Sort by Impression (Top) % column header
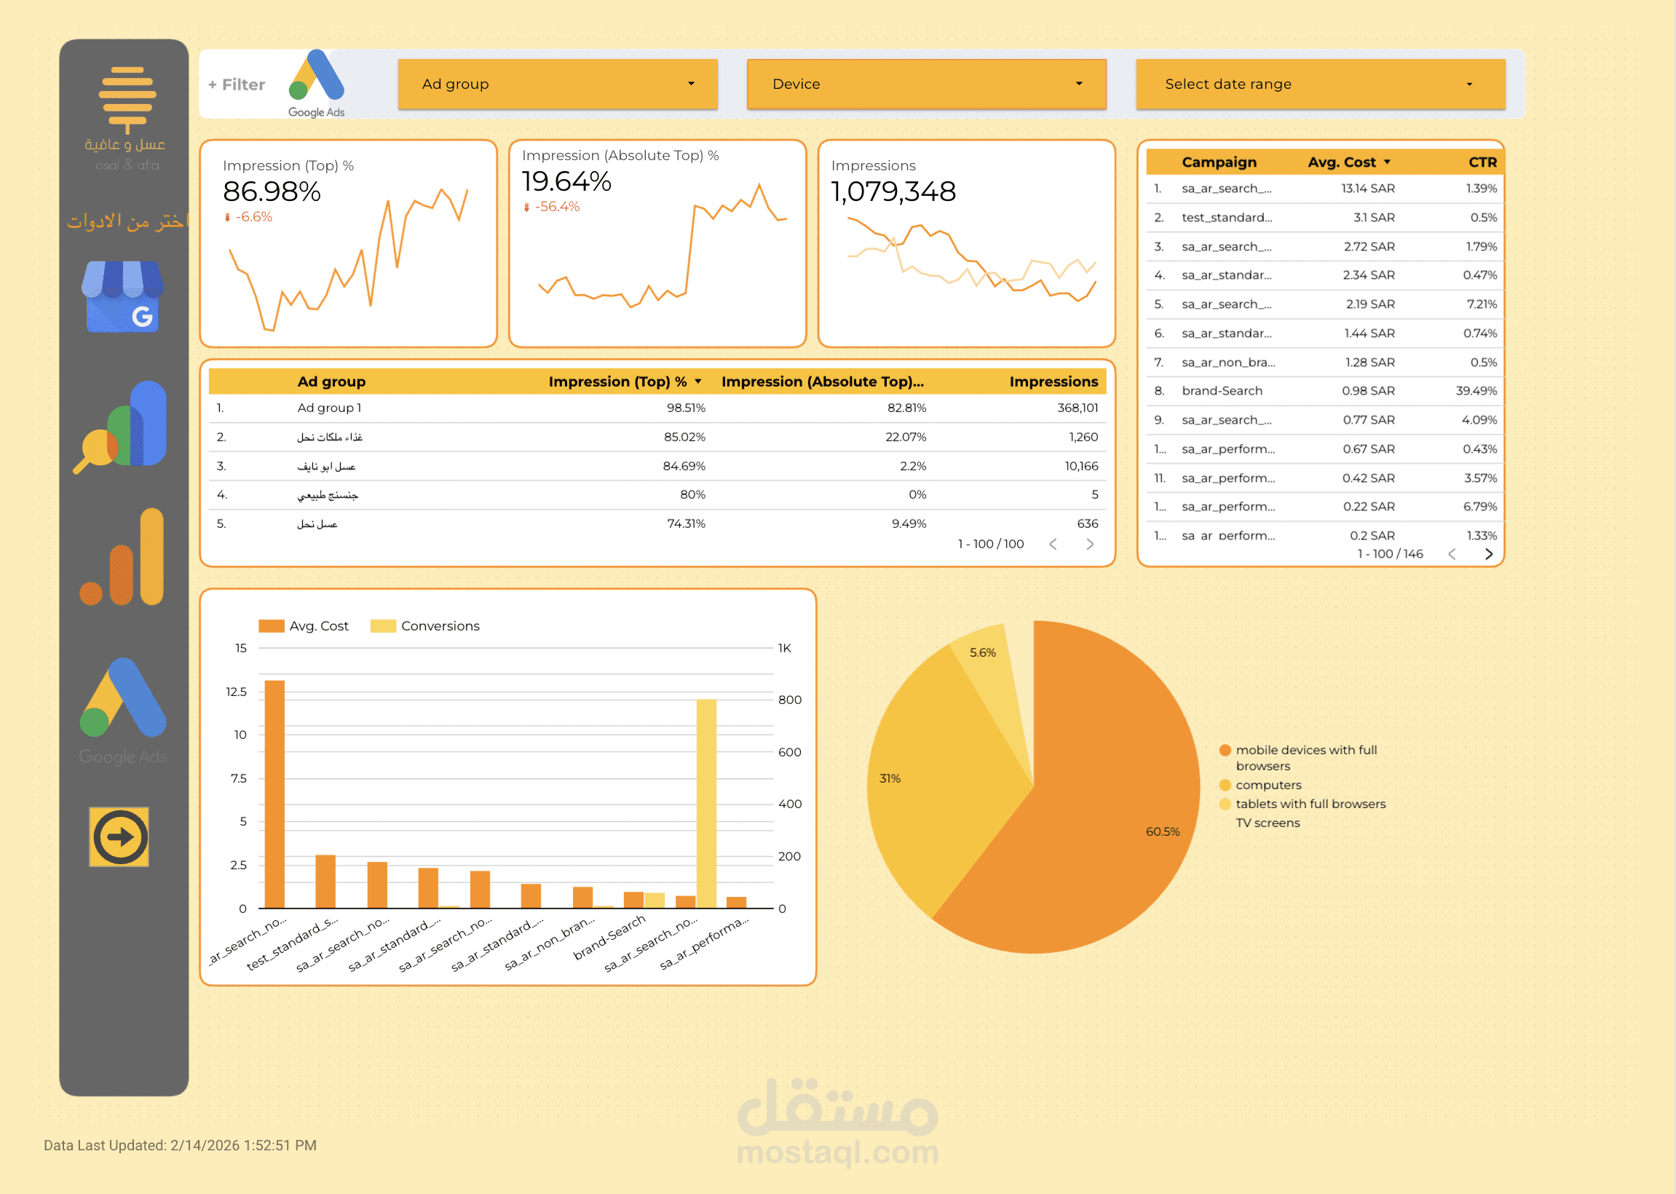The image size is (1676, 1194). tap(617, 381)
